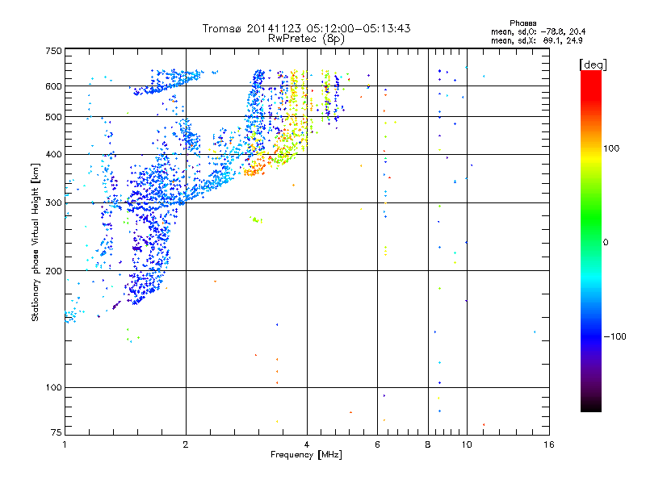Click the 'Frequency [MHz]' axis label
This screenshot has height=484, width=646.
point(306,455)
